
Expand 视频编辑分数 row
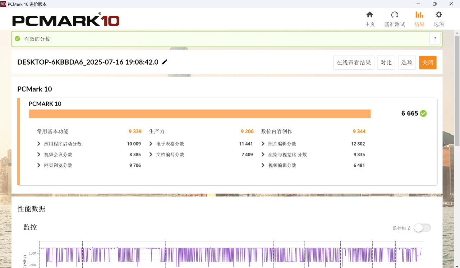coord(263,165)
